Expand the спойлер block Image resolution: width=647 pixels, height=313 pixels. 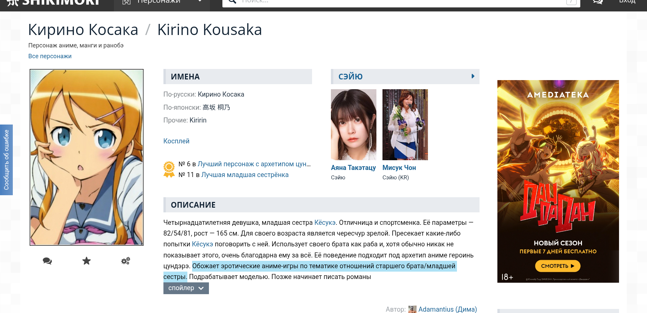tap(186, 288)
